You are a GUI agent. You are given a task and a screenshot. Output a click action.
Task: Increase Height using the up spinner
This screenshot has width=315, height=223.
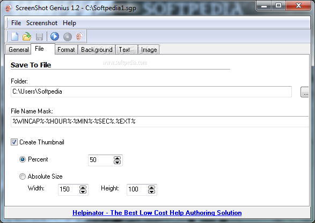pyautogui.click(x=151, y=187)
